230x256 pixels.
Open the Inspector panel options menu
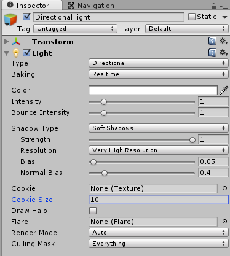(x=224, y=7)
